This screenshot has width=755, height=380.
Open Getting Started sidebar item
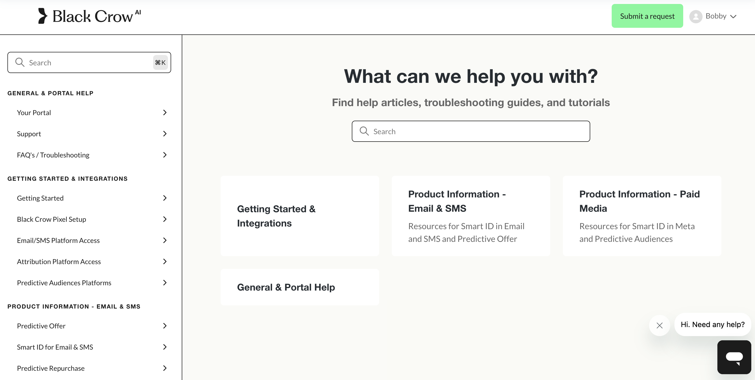pyautogui.click(x=40, y=198)
